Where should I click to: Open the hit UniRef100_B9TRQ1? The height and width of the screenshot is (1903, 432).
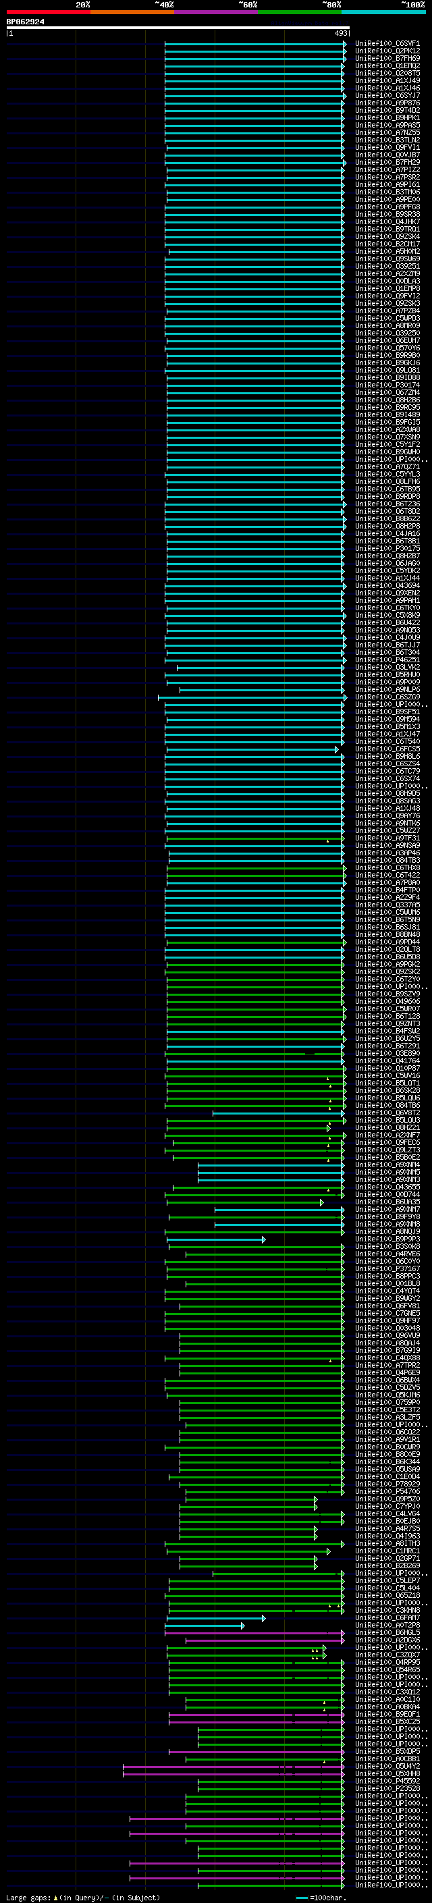coord(387,229)
